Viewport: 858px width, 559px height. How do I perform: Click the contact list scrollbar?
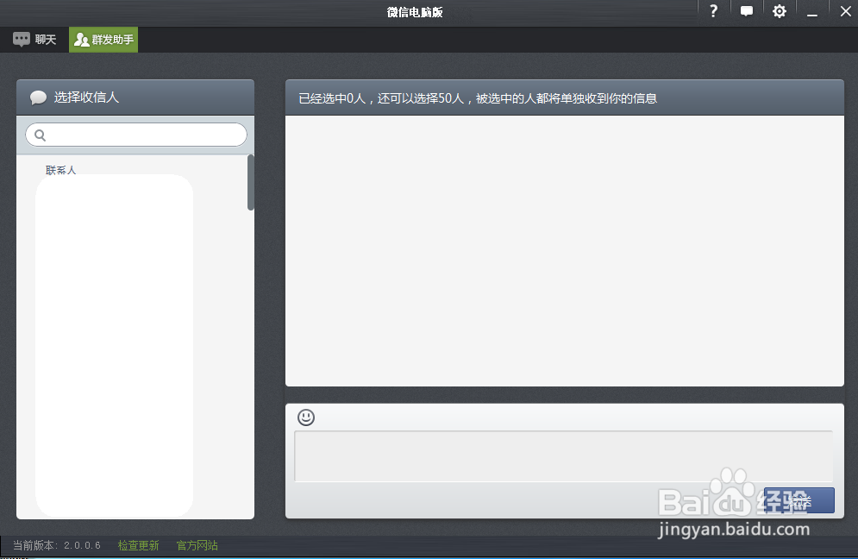point(251,183)
